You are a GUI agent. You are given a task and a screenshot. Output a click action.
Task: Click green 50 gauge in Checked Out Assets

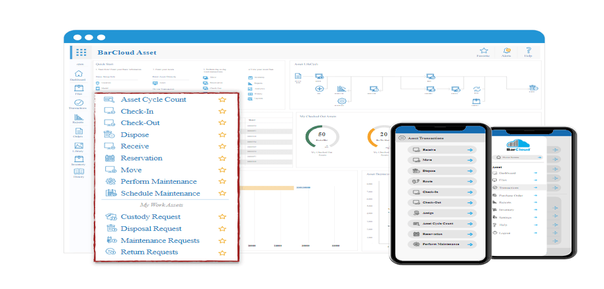322,136
